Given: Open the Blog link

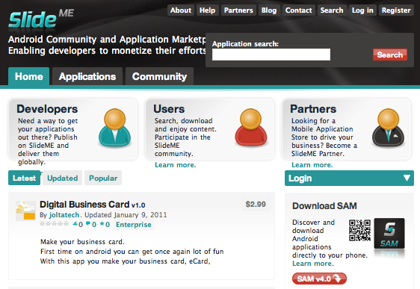Looking at the screenshot, I should point(269,10).
